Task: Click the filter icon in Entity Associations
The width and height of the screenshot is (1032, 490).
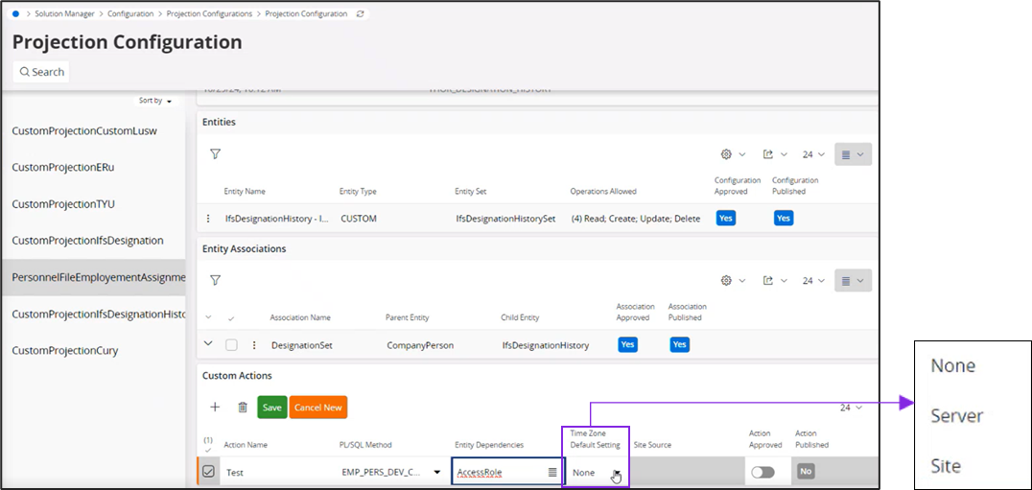Action: [x=215, y=280]
